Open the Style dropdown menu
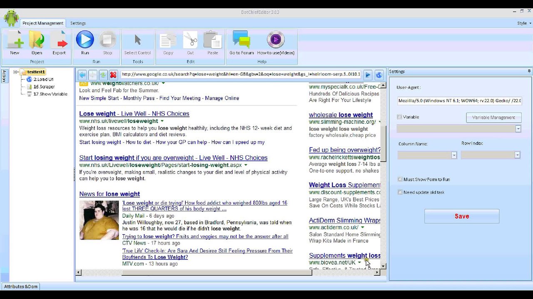The width and height of the screenshot is (533, 299). [x=524, y=23]
